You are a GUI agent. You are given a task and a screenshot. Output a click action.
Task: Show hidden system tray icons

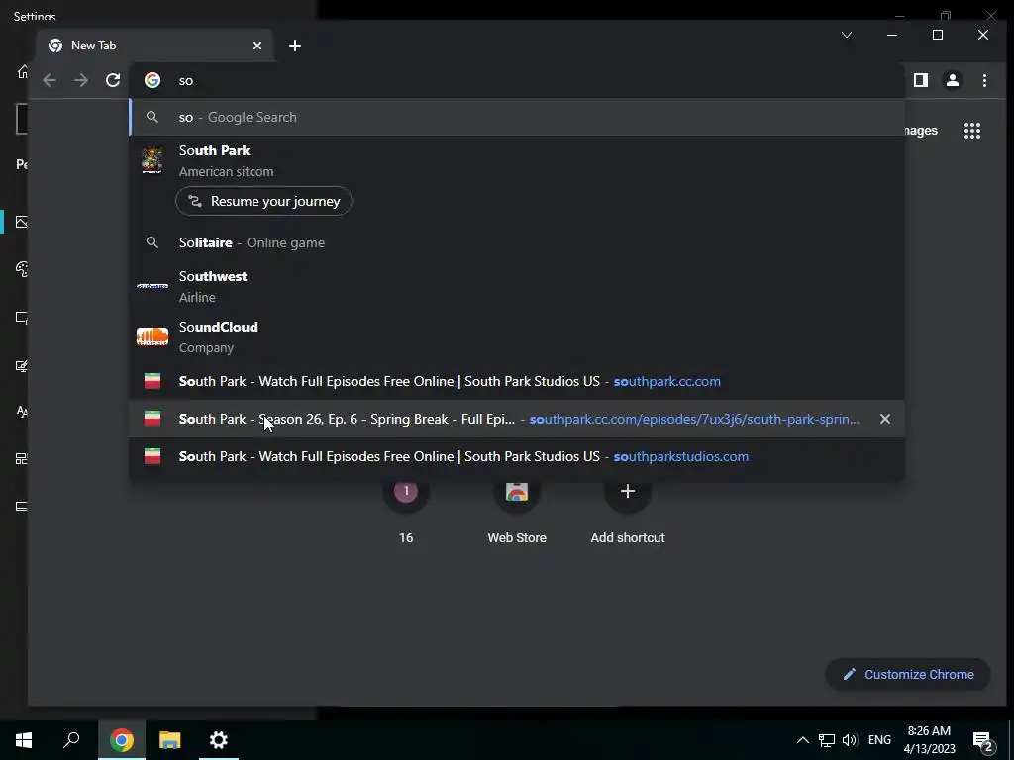point(802,740)
